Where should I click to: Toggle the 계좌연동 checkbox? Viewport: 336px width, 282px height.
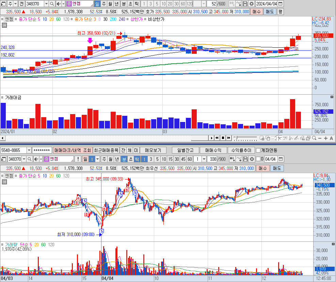point(258,150)
